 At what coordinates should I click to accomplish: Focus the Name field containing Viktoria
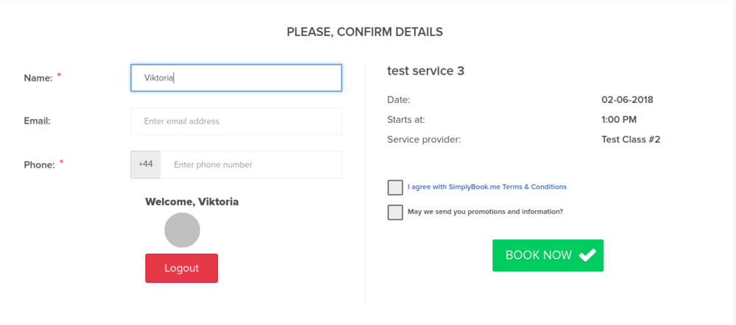click(x=236, y=78)
